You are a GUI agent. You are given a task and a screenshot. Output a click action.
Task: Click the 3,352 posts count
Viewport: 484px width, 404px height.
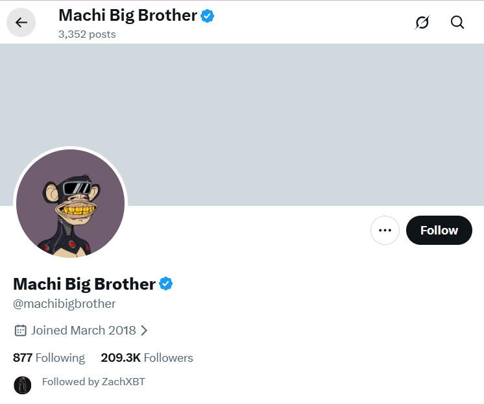click(x=87, y=34)
